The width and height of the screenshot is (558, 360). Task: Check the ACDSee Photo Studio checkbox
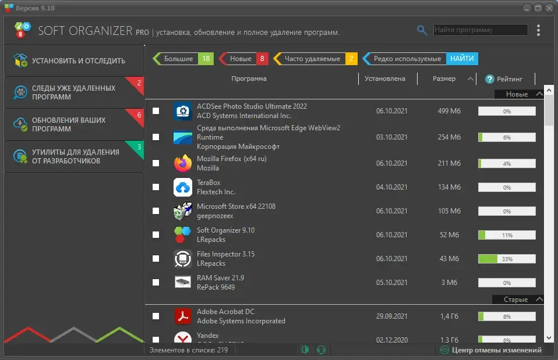(x=156, y=111)
